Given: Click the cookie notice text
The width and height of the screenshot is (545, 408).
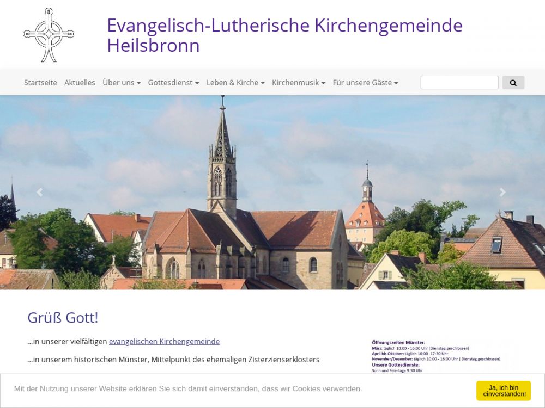Looking at the screenshot, I should (188, 388).
